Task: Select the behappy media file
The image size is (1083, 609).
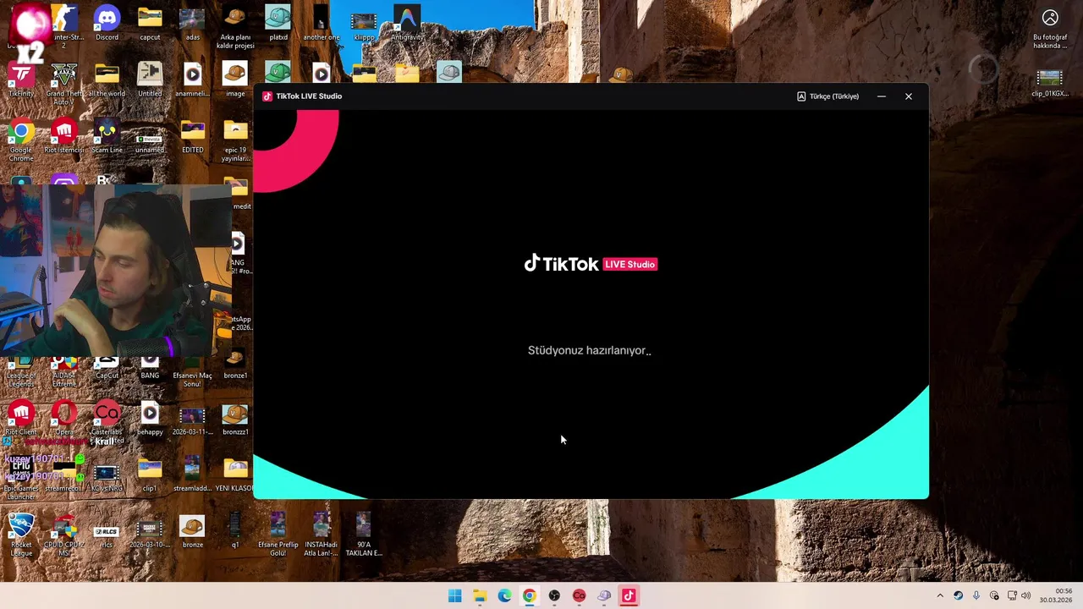Action: (150, 419)
